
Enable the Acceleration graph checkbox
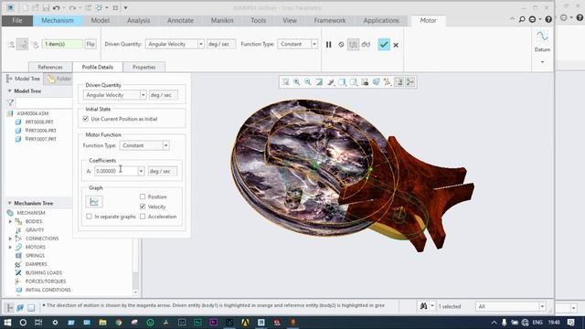coord(143,217)
